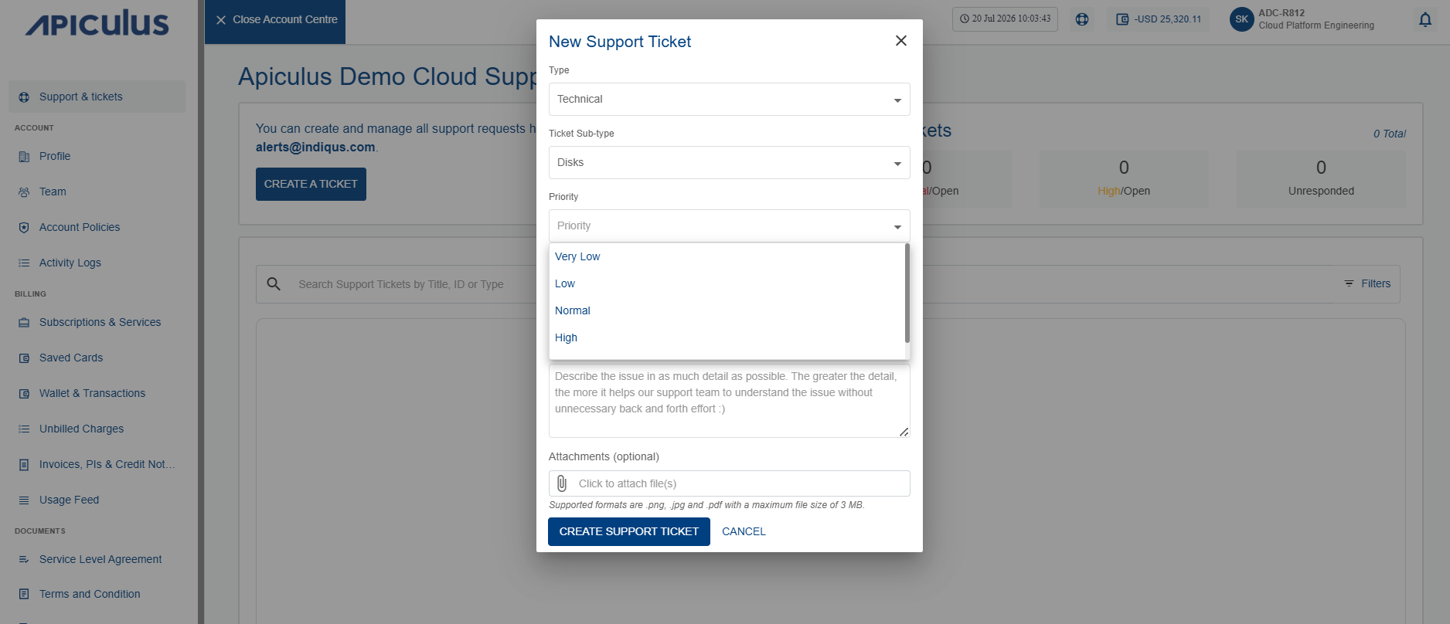1450x624 pixels.
Task: Click the paperclip attachment icon
Action: [x=562, y=483]
